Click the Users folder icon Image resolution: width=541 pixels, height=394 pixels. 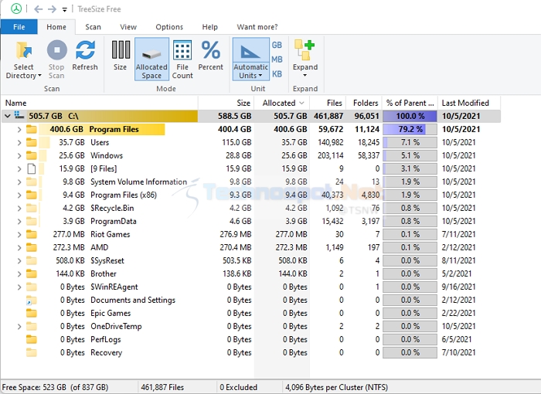point(32,142)
